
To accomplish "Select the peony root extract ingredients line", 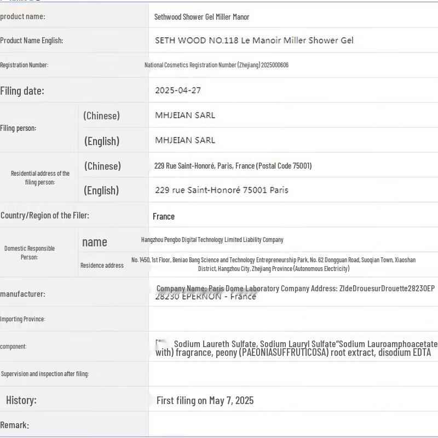I will pyautogui.click(x=293, y=353).
